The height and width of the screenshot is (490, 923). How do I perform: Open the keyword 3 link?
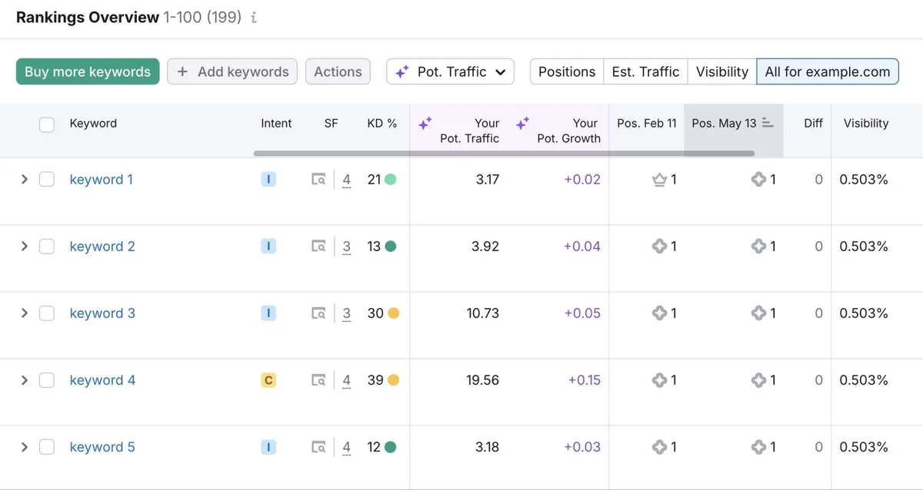click(102, 313)
